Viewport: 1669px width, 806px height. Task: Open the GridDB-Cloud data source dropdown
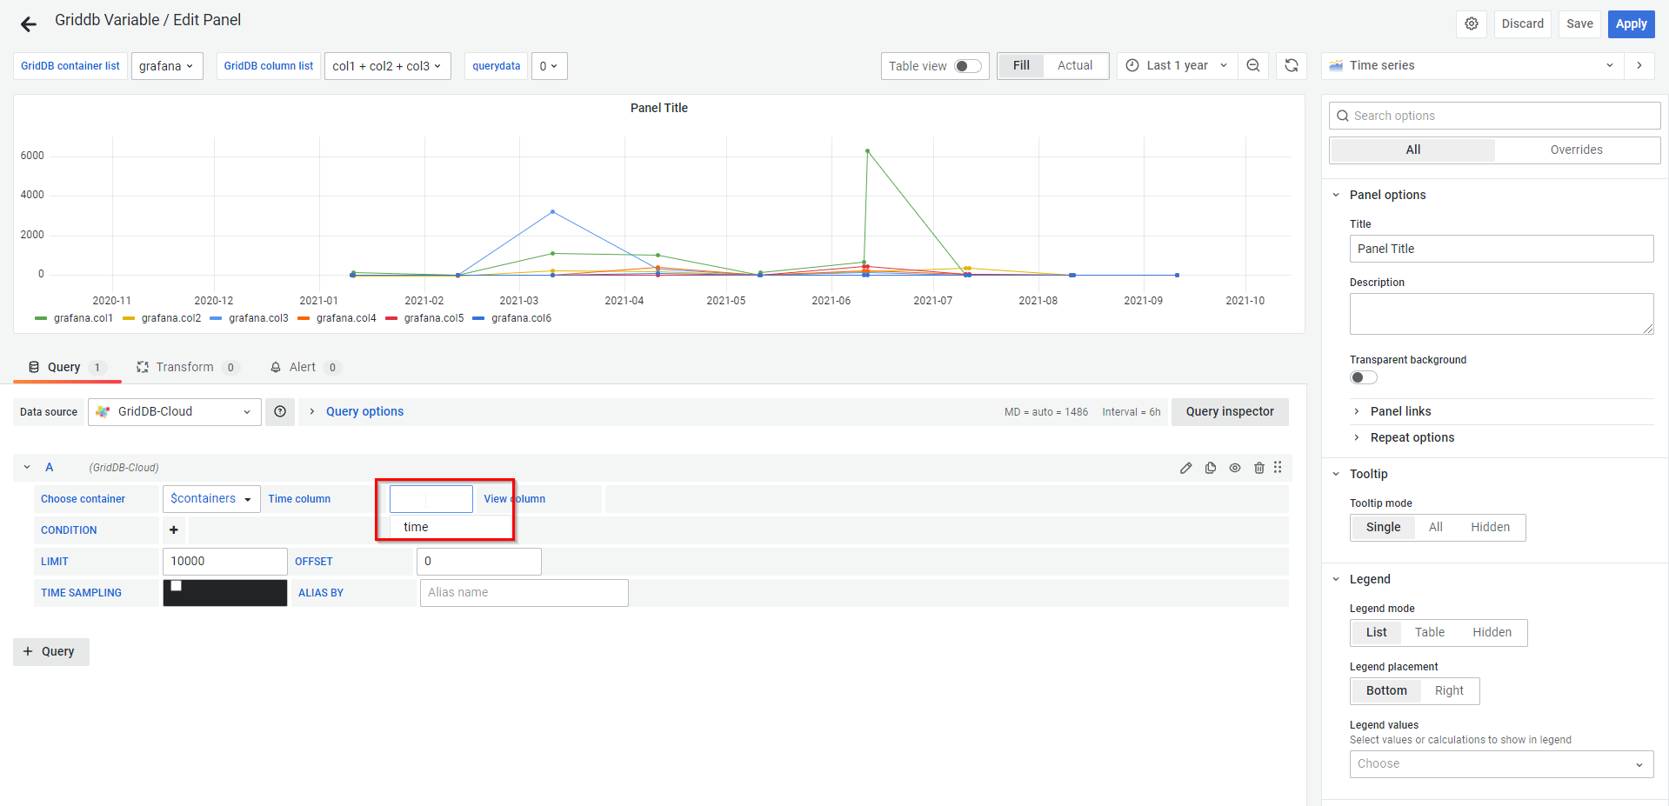pos(175,412)
